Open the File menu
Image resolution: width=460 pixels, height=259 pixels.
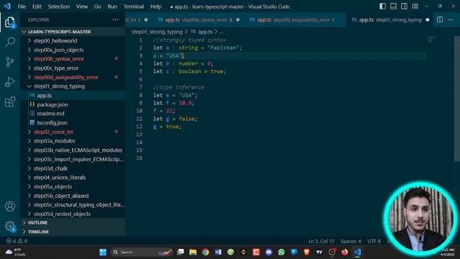(x=22, y=6)
